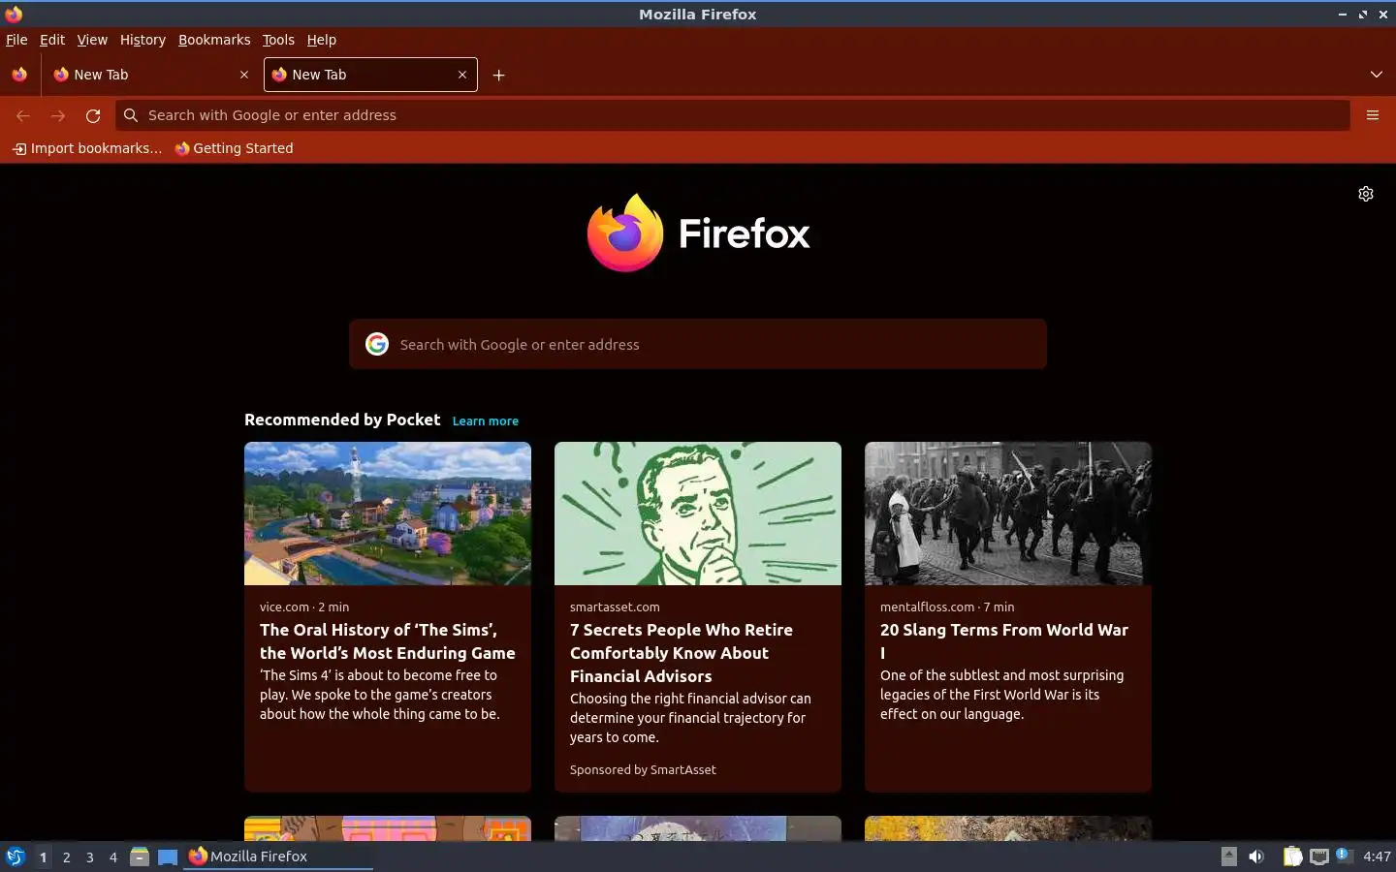
Task: Click show desktop icon in taskbar
Action: coord(168,856)
